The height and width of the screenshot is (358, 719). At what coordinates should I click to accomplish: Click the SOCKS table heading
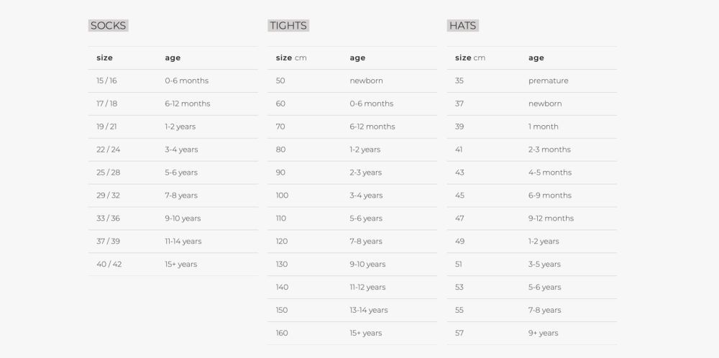click(108, 26)
